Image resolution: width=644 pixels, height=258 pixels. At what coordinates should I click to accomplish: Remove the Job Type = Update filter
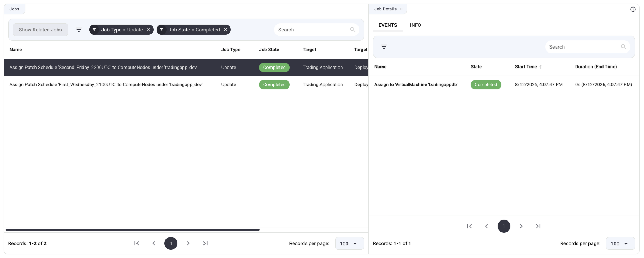click(149, 30)
